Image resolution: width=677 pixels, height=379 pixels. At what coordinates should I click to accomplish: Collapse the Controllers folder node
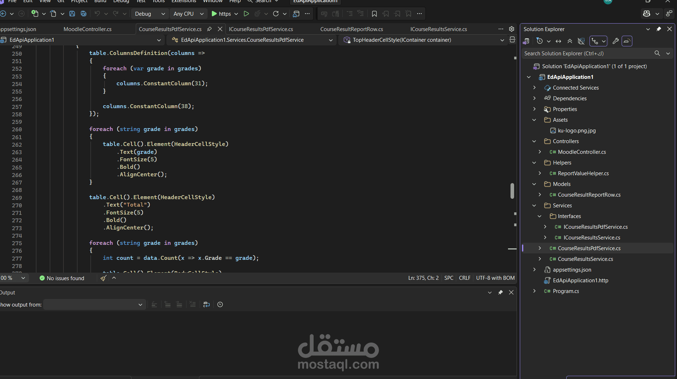point(534,141)
